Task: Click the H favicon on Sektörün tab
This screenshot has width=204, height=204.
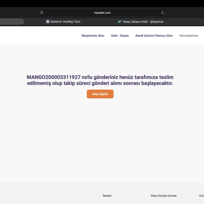Action: click(48, 22)
